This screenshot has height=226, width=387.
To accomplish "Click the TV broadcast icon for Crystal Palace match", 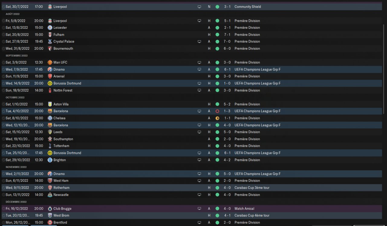I will [x=199, y=42].
